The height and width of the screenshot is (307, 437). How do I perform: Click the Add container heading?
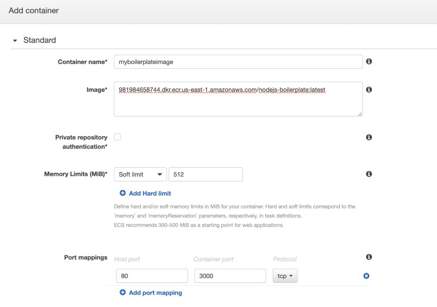(x=34, y=10)
